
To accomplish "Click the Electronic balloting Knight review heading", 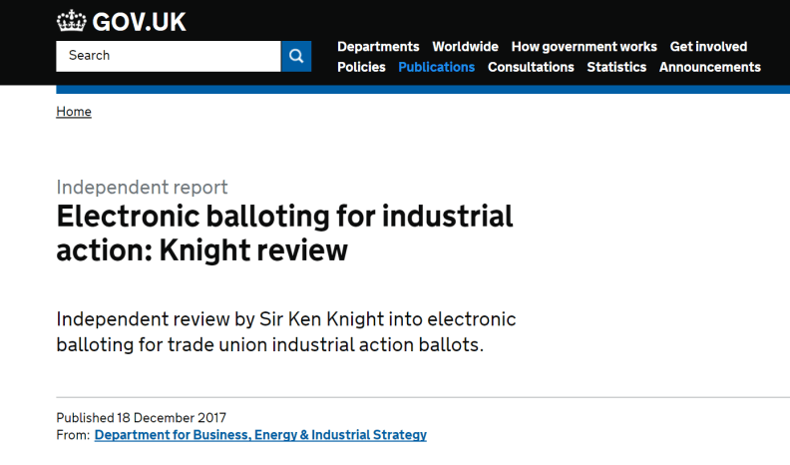I will tap(284, 232).
